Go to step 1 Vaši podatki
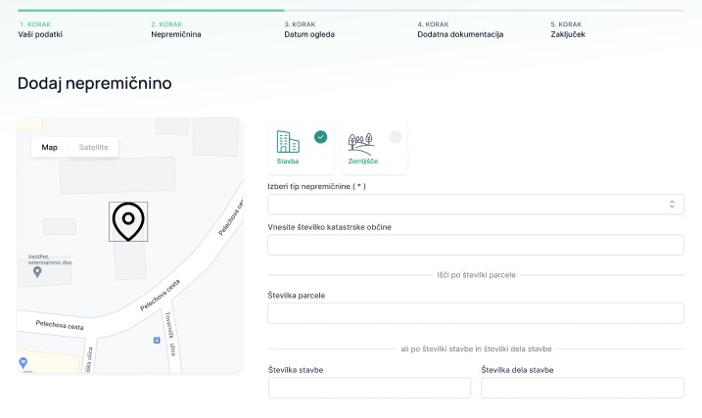Image resolution: width=702 pixels, height=418 pixels. coord(40,29)
